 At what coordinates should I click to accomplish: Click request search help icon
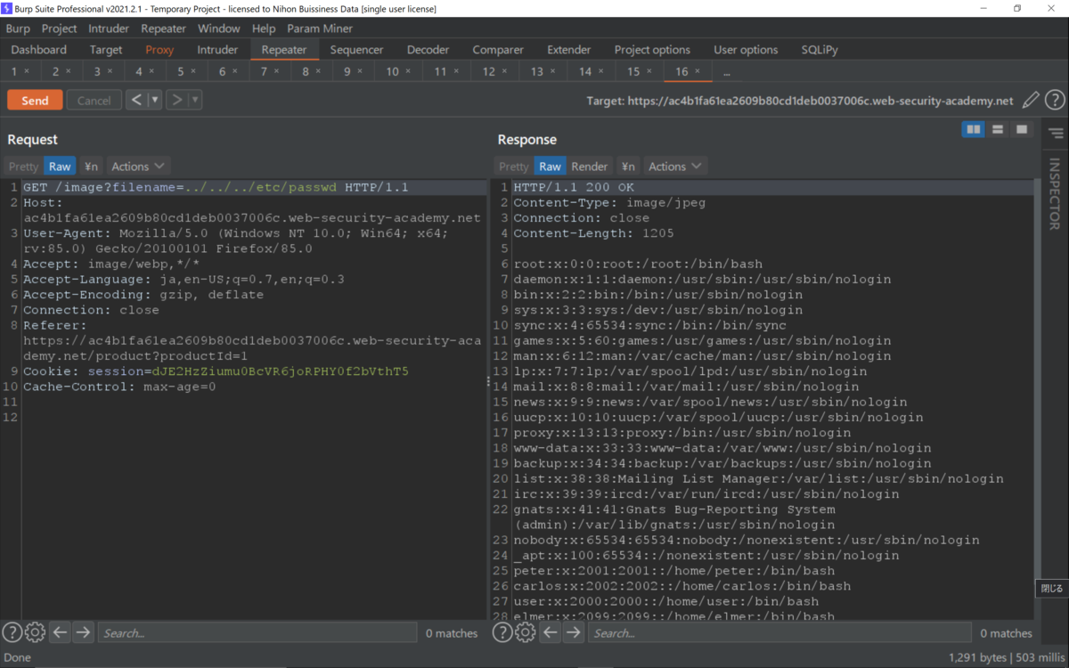(12, 632)
